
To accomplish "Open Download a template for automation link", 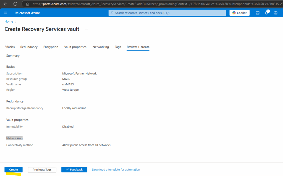I will [x=116, y=169].
